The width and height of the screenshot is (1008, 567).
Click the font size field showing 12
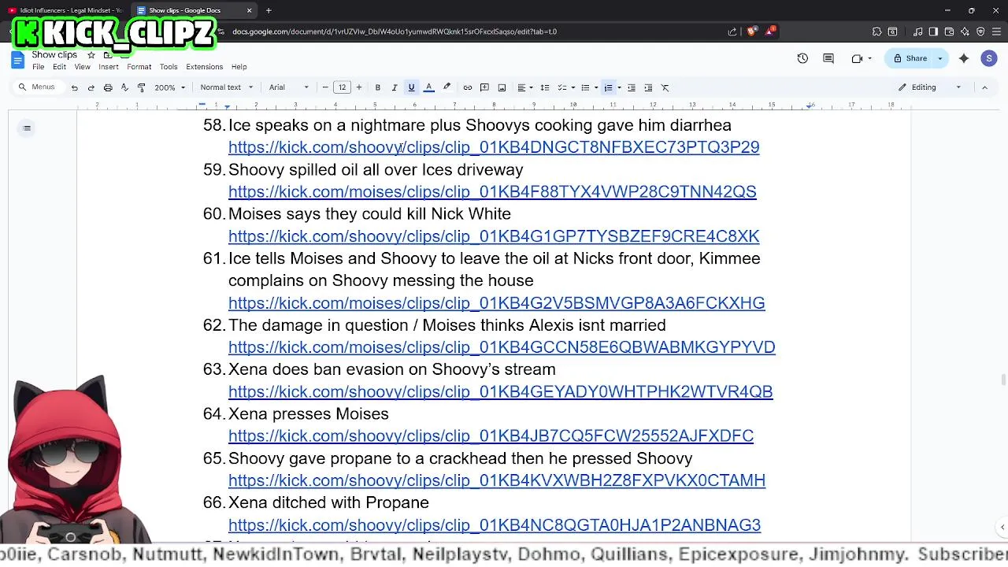tap(342, 87)
